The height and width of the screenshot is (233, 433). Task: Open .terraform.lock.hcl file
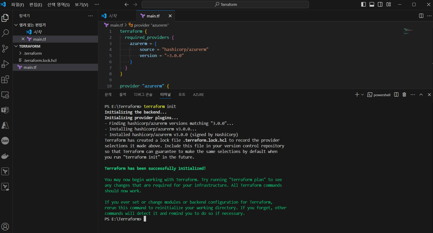(x=55, y=60)
